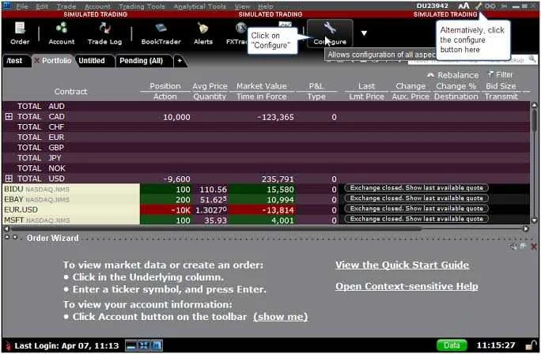Open the Account window toolbar icon
541x354 pixels.
pyautogui.click(x=62, y=33)
